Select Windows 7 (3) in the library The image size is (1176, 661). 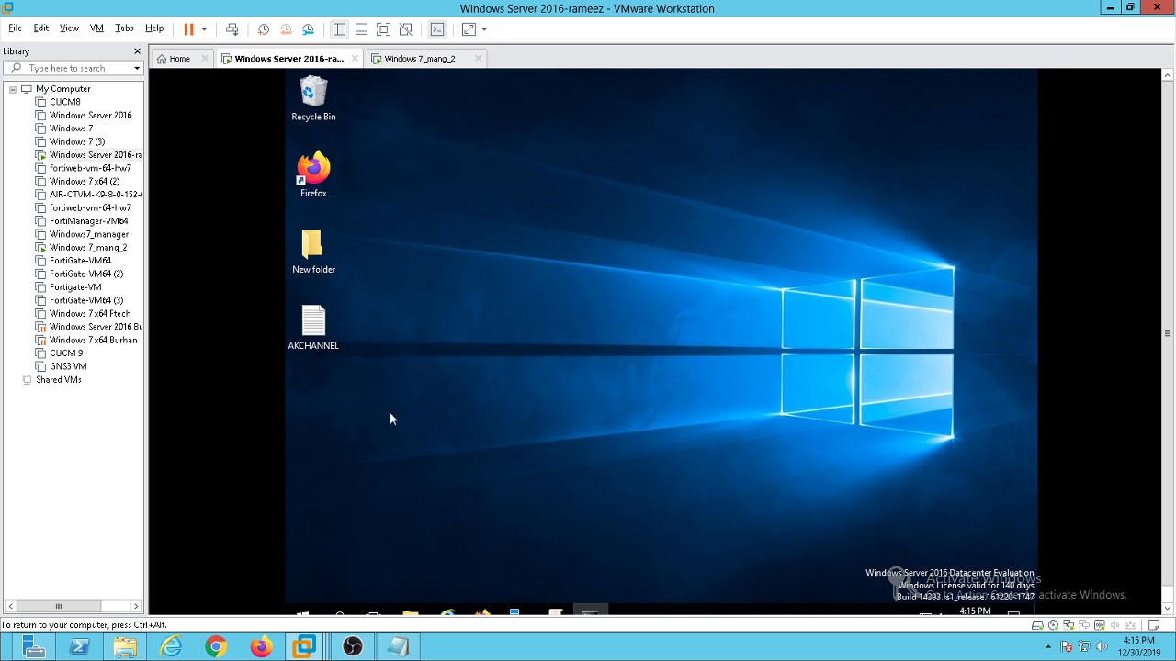[76, 141]
